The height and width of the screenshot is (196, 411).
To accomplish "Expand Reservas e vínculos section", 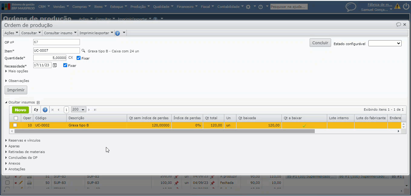I will click(23, 140).
